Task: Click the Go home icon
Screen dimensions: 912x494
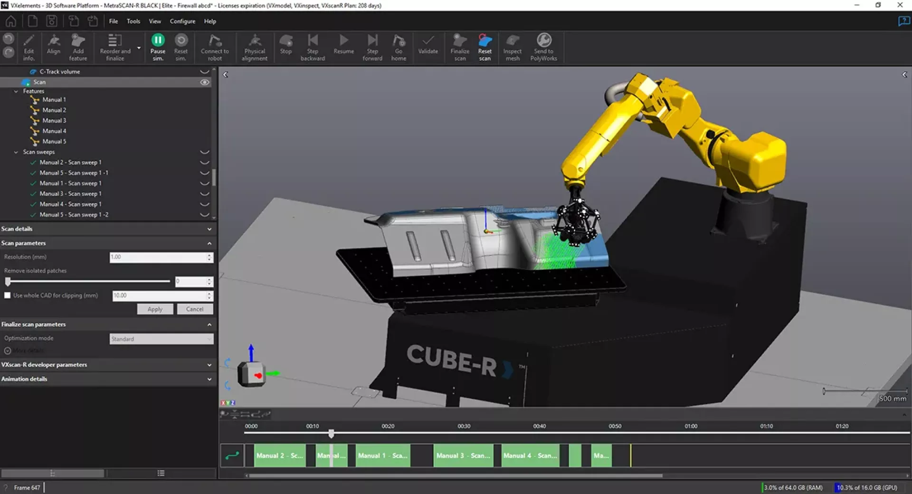Action: (x=399, y=41)
